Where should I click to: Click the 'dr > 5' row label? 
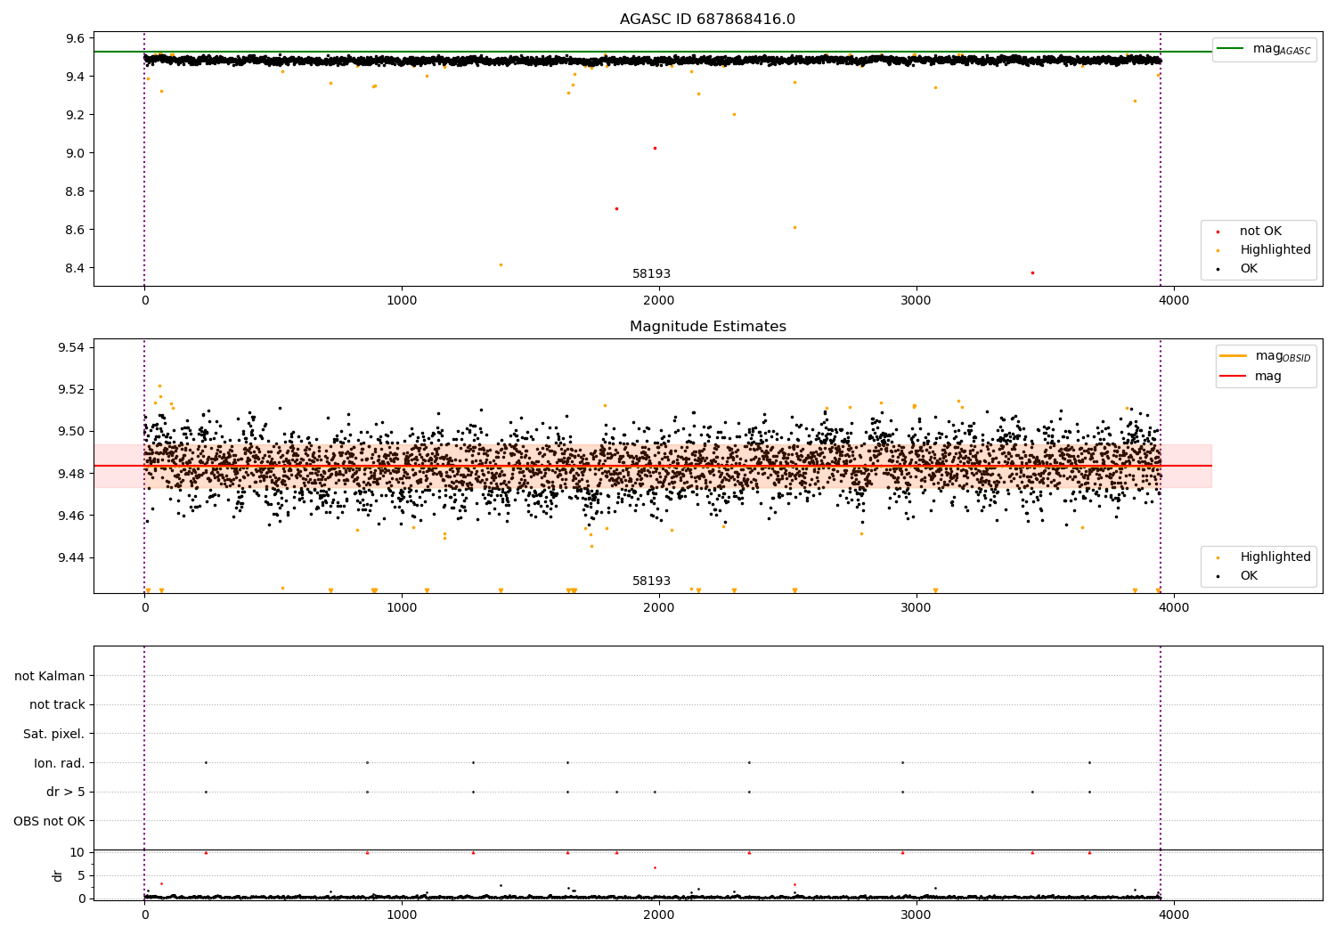pos(66,792)
